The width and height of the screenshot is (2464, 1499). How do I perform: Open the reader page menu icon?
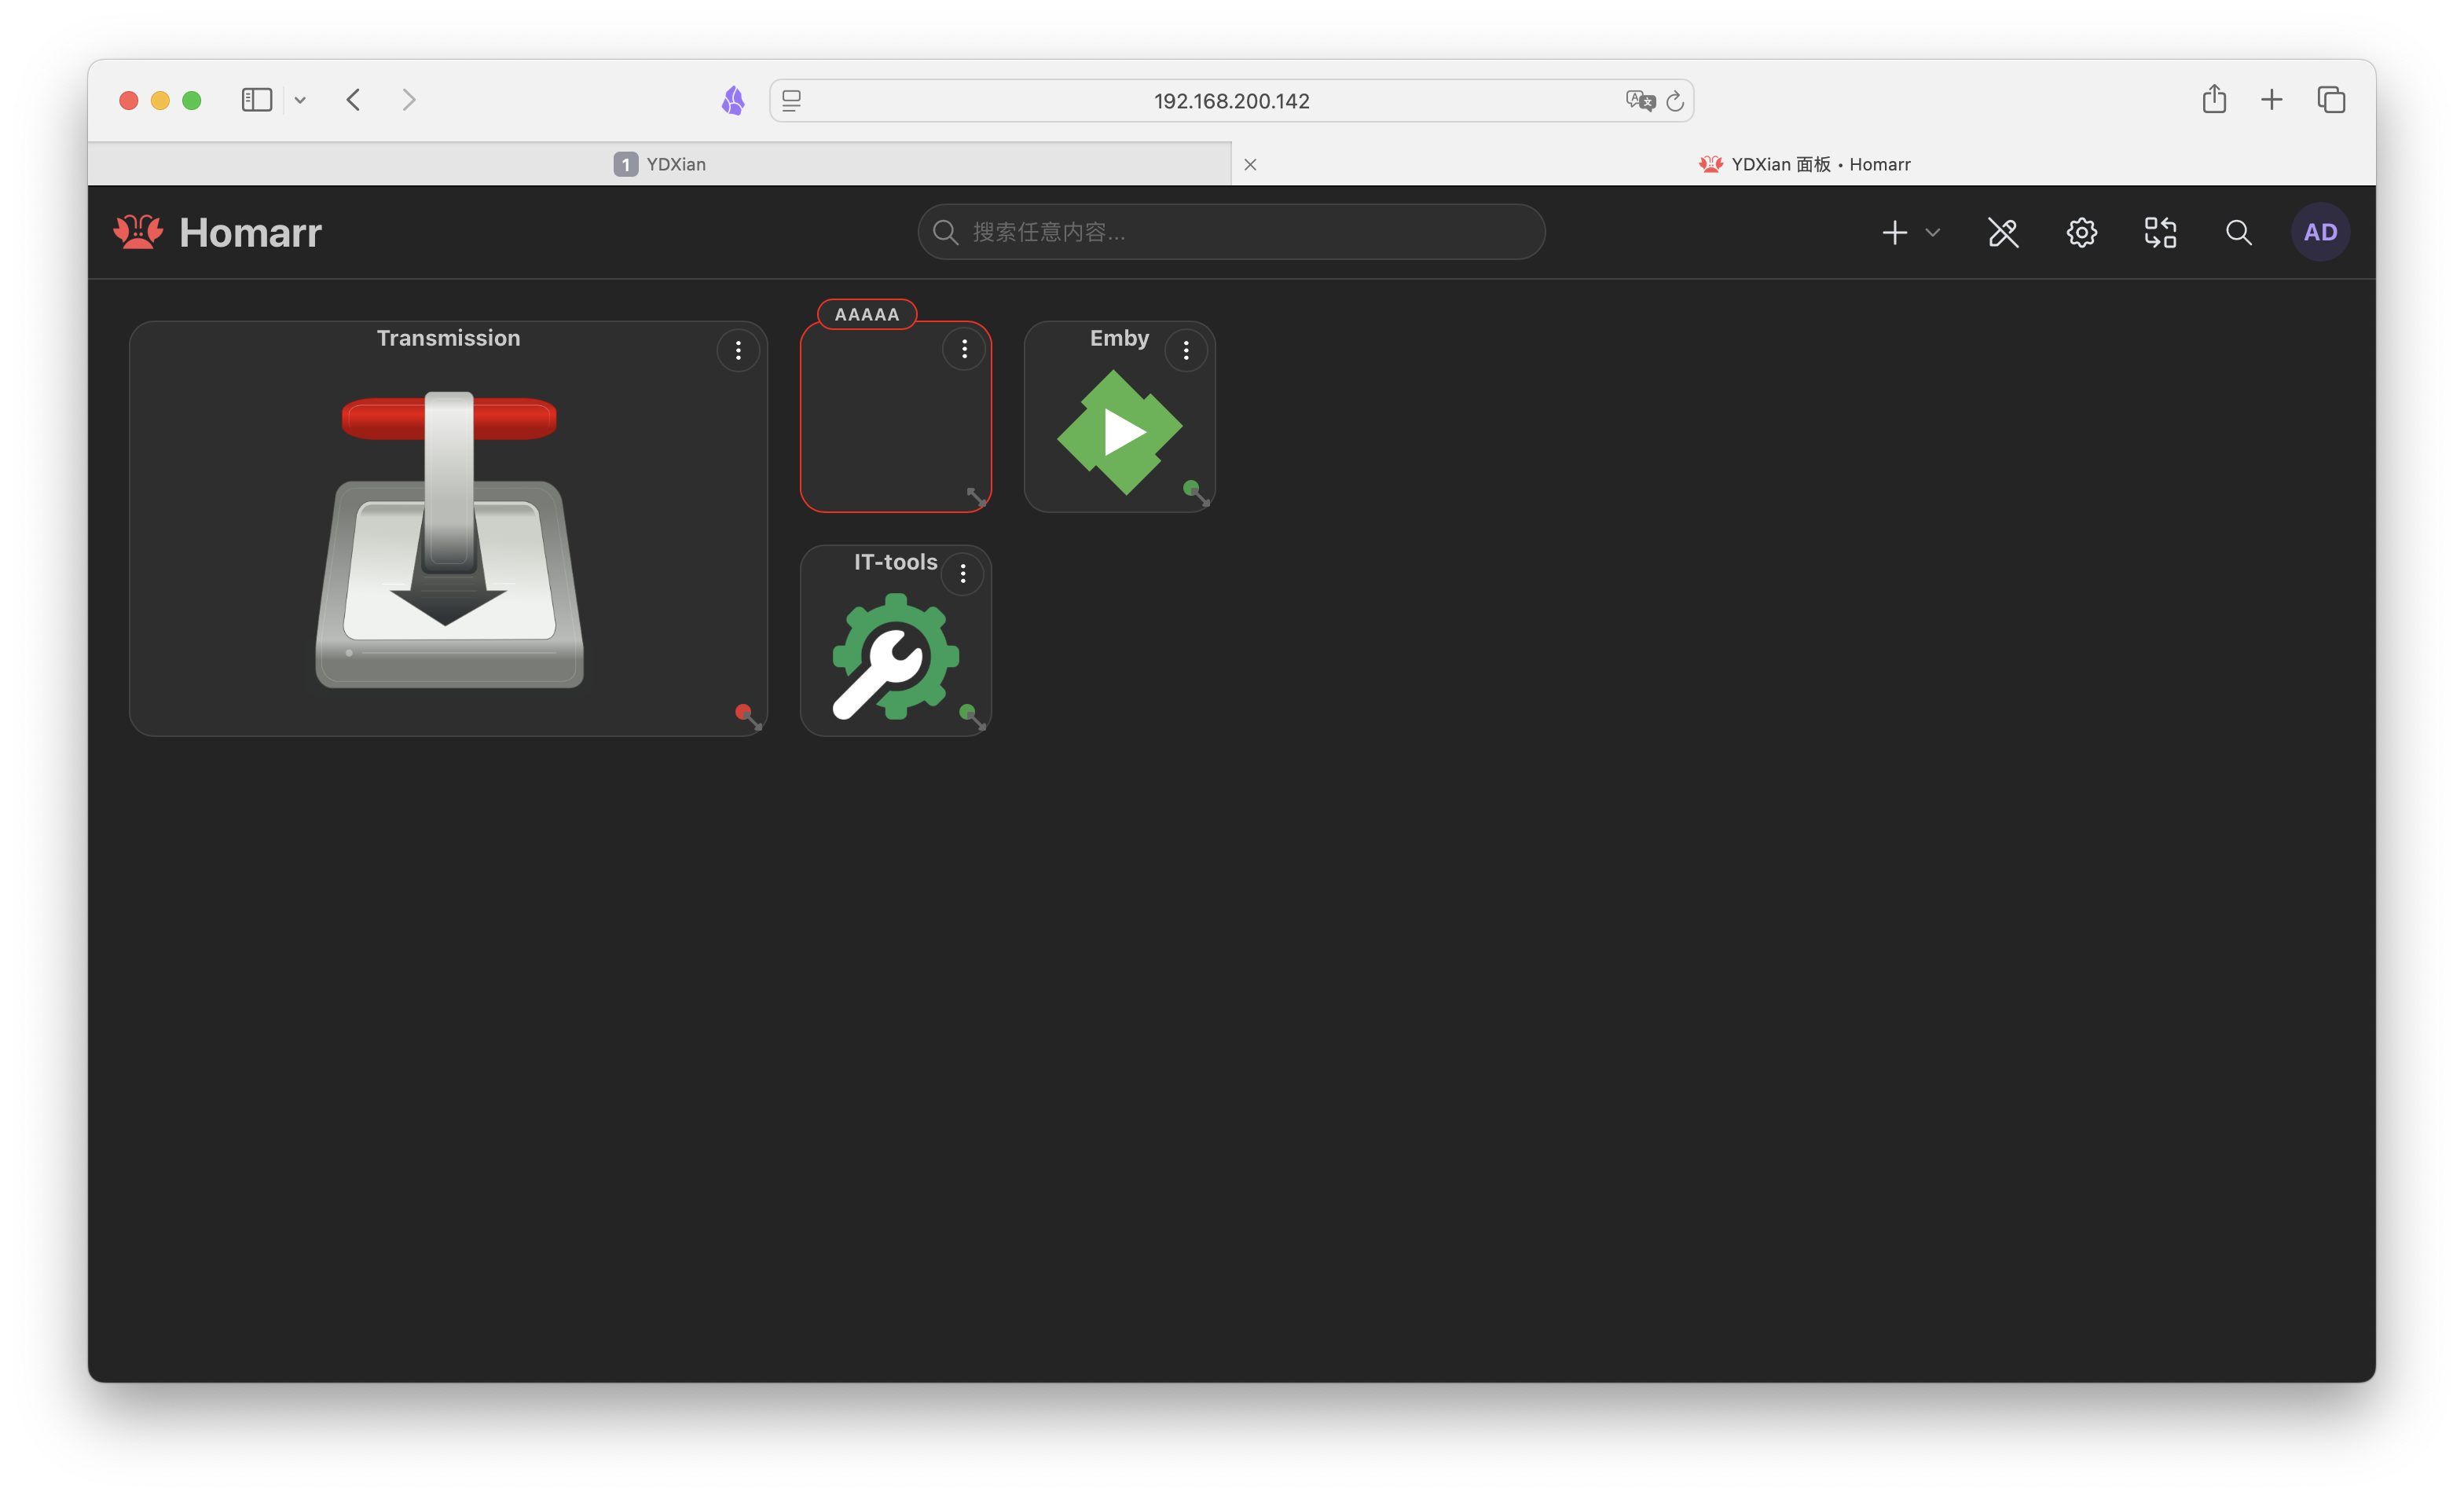click(791, 101)
